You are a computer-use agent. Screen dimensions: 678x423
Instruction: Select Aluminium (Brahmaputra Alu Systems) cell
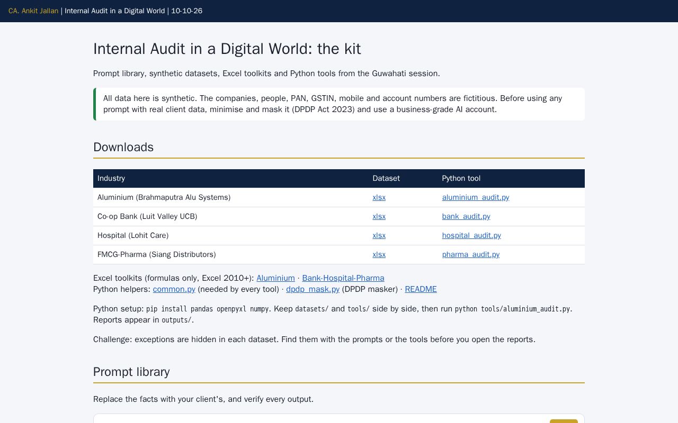pos(230,197)
